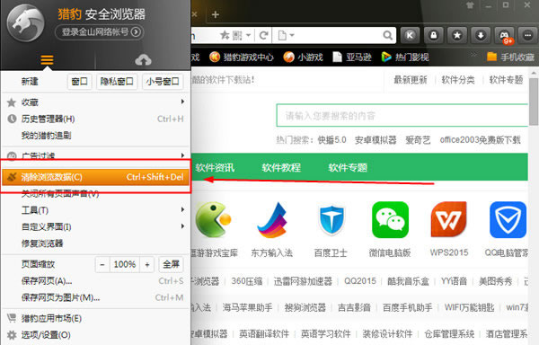Expand the 工具(T) submenu
The image size is (539, 345).
[95, 210]
